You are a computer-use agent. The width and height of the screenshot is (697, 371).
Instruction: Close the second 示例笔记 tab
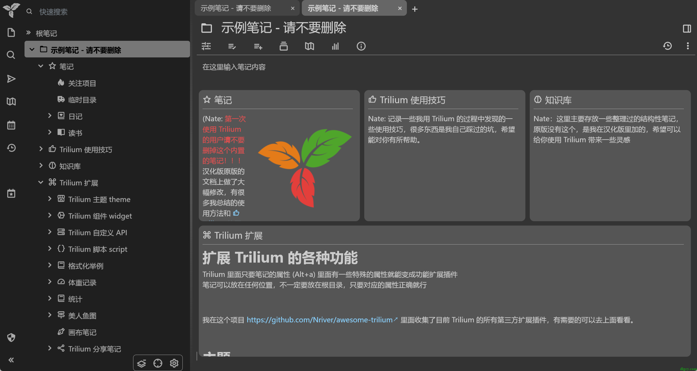400,8
